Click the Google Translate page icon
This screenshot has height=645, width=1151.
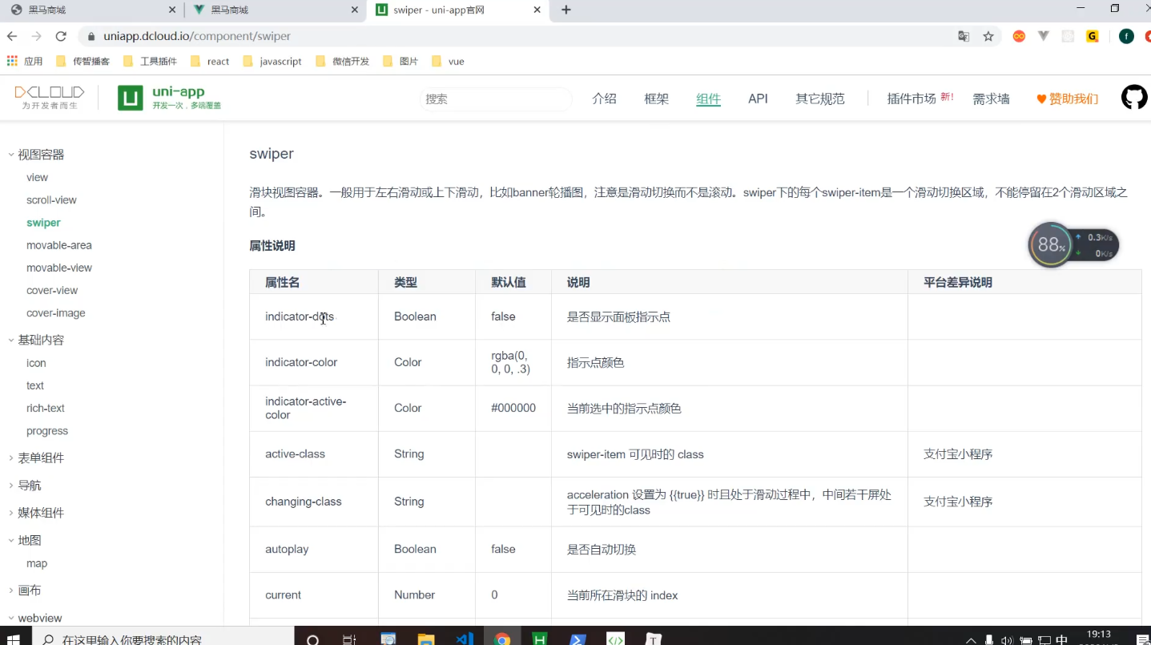(x=963, y=37)
